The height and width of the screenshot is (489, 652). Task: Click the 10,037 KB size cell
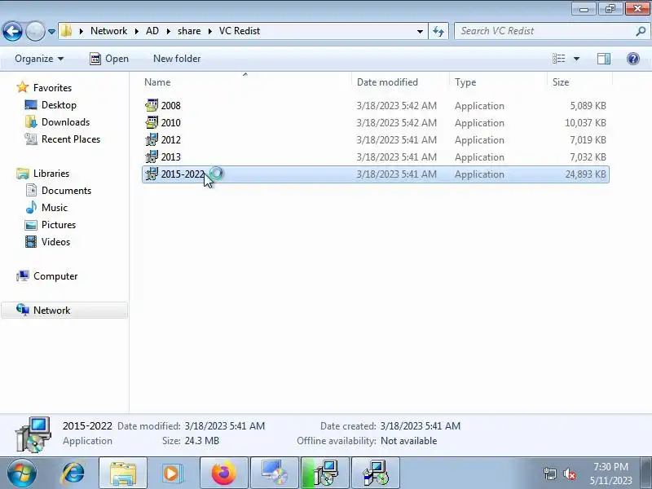point(585,123)
